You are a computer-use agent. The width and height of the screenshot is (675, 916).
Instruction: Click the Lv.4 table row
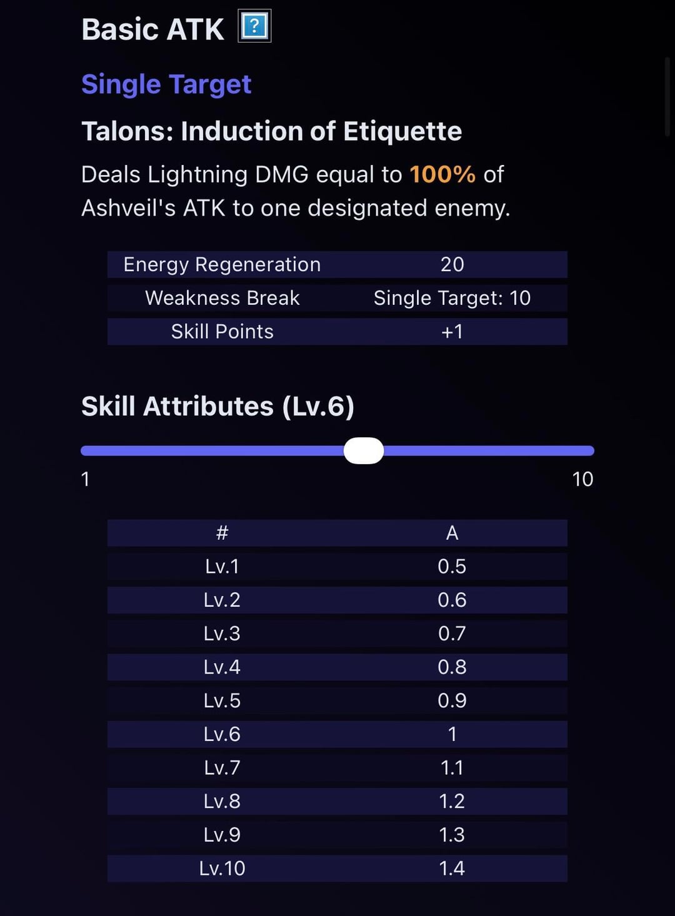[x=337, y=667]
